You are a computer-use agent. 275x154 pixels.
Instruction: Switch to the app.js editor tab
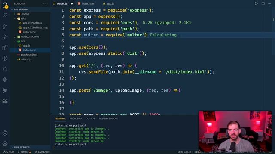coord(110,3)
